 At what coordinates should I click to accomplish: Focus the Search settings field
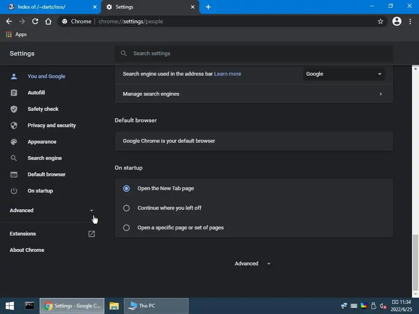(254, 54)
